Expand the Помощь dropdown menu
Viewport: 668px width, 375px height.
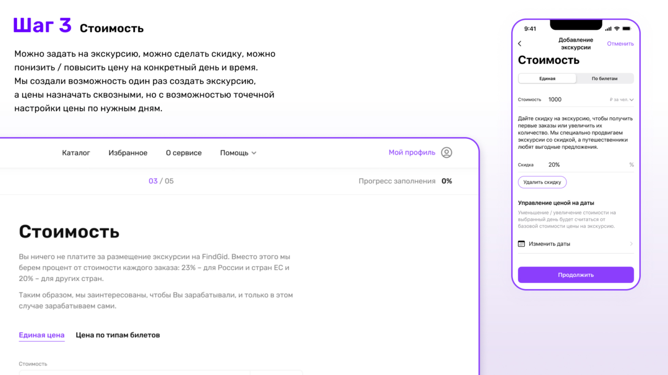coord(238,153)
